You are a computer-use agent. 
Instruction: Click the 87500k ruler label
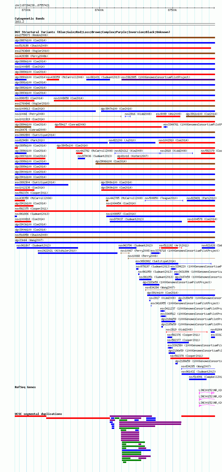[x=172, y=10]
